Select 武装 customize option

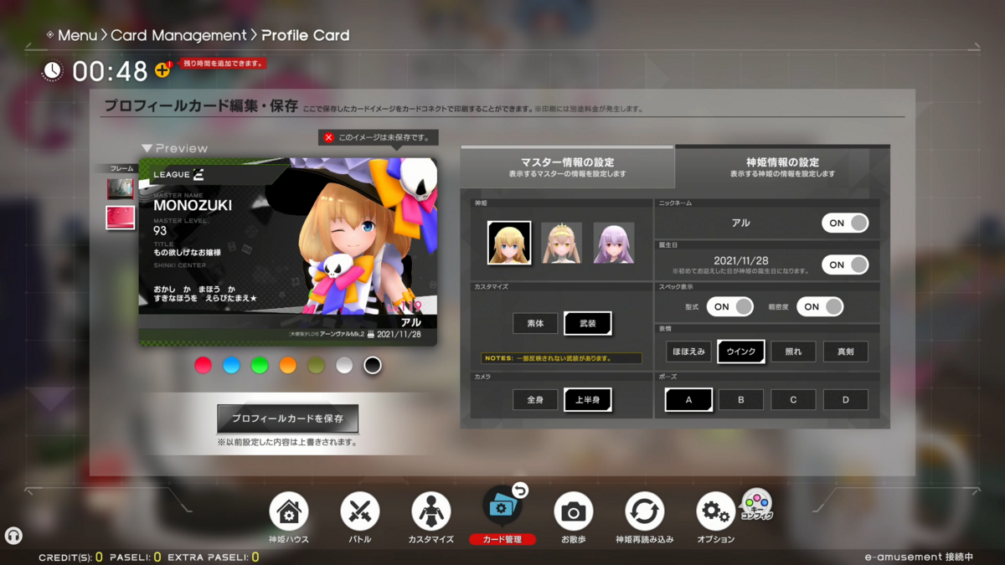pos(588,323)
